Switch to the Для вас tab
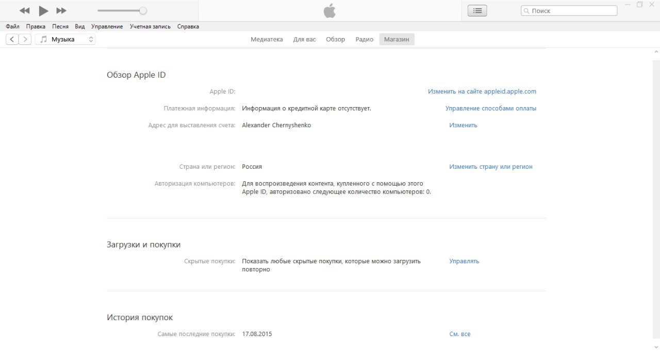 point(304,39)
